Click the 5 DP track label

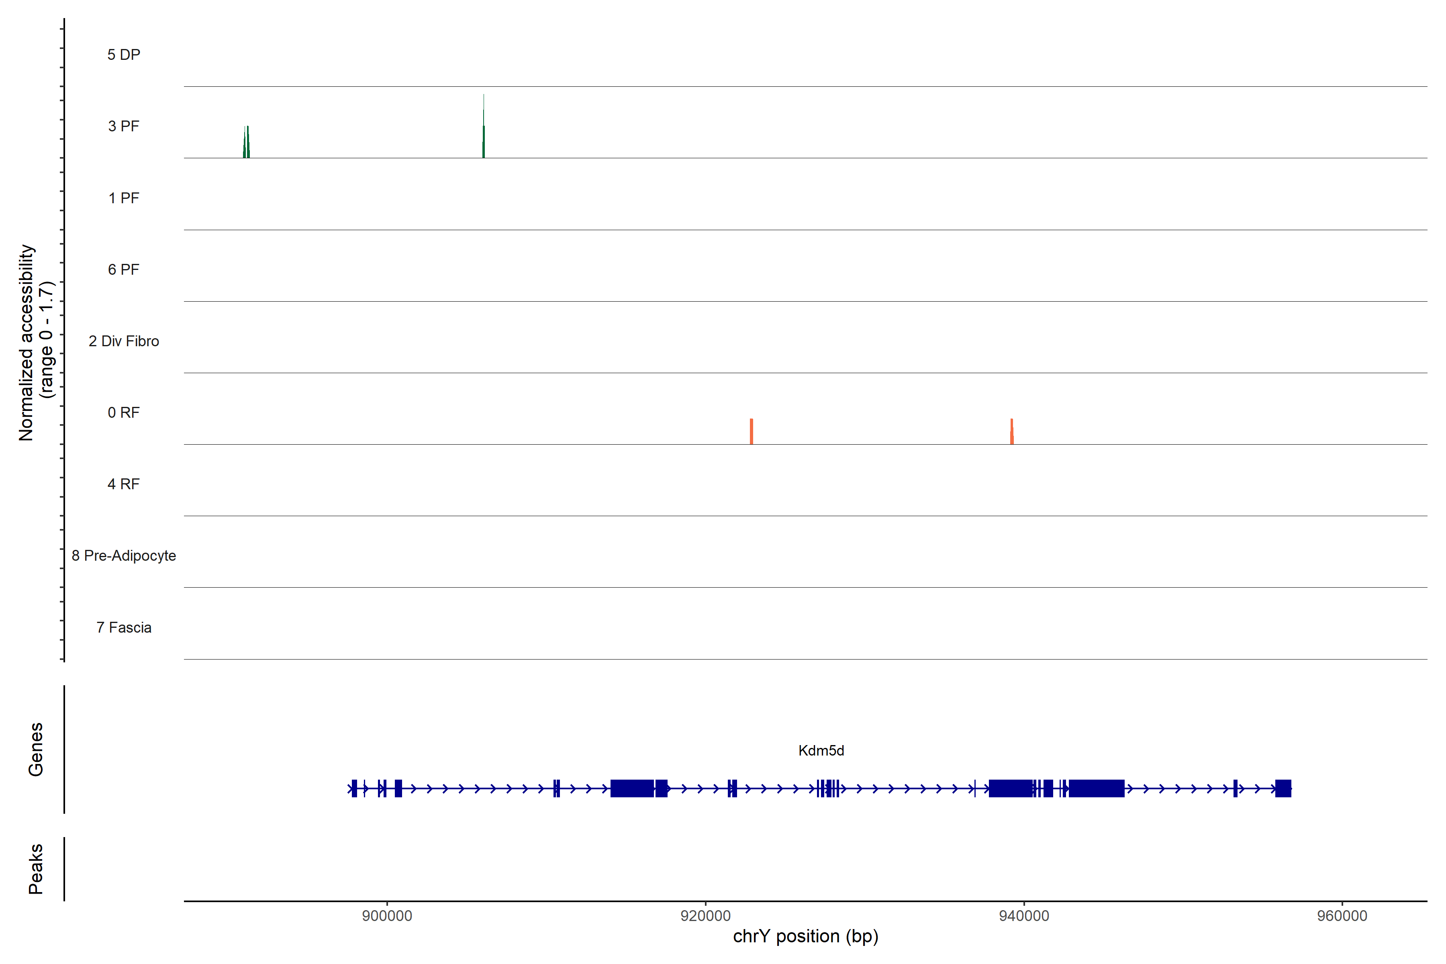point(124,55)
